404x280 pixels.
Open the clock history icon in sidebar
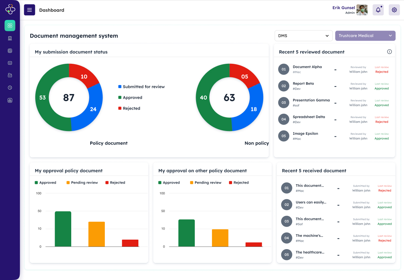coord(10,88)
